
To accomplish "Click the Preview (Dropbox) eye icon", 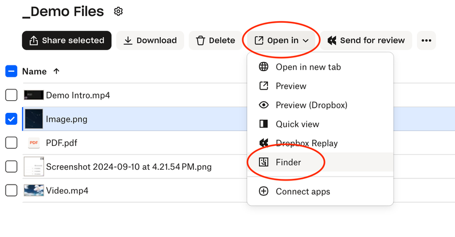I will tap(263, 105).
